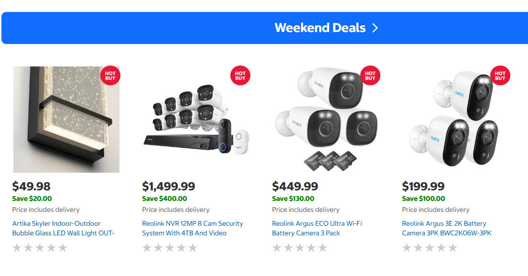This screenshot has height=276, width=528.
Task: Open Artika Skyler Indoor-Outdoor Bubble Glass link
Action: click(x=63, y=228)
